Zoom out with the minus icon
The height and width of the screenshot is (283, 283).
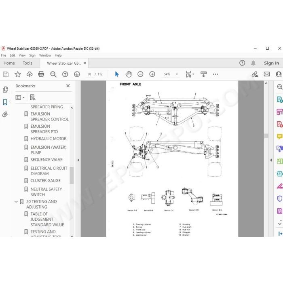click(140, 74)
